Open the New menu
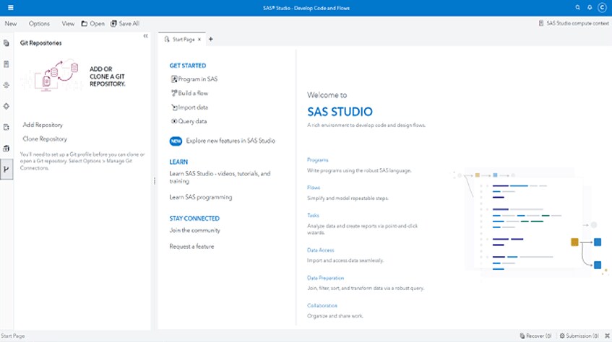The width and height of the screenshot is (612, 342). tap(11, 23)
